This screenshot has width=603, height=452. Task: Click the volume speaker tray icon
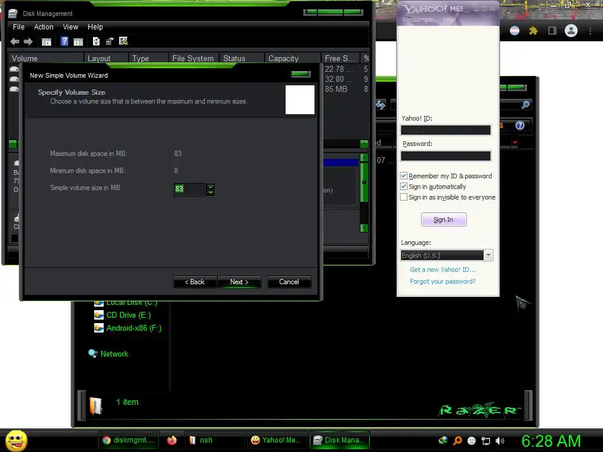[499, 441]
